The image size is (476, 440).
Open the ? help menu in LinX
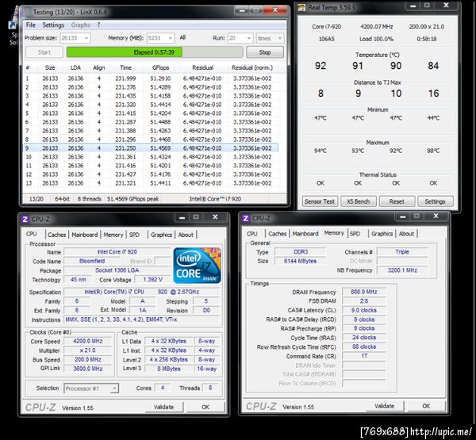point(98,25)
